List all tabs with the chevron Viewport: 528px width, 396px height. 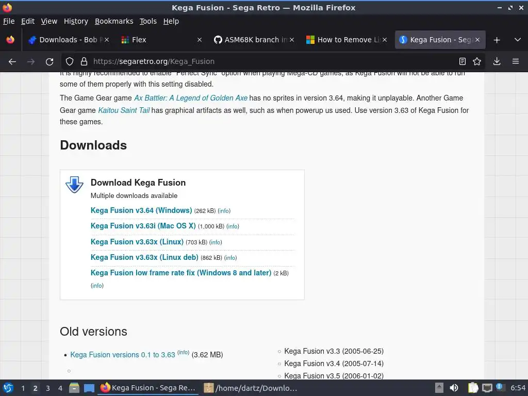(x=518, y=40)
